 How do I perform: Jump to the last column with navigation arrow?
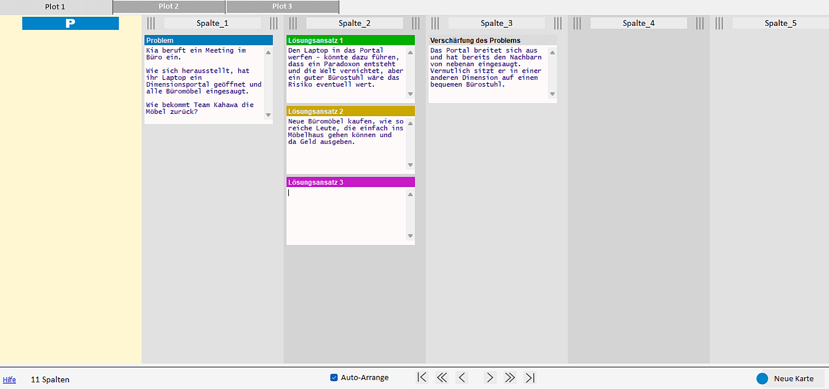(x=530, y=378)
